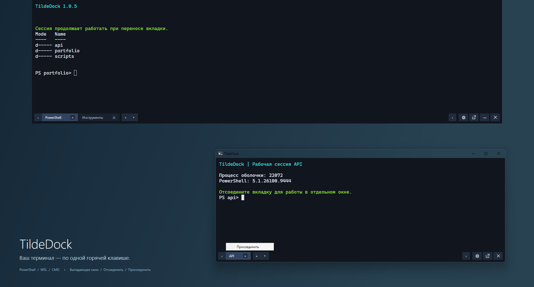Viewport: 534px width, 287px height.
Task: Click the 'api' directory entry
Action: click(x=59, y=45)
